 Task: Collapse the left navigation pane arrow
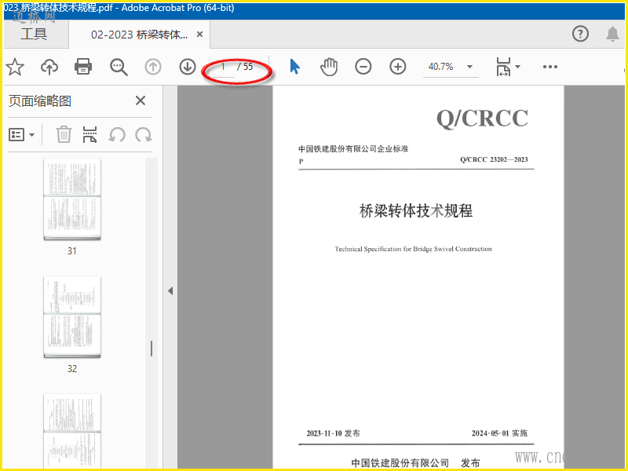[x=170, y=290]
